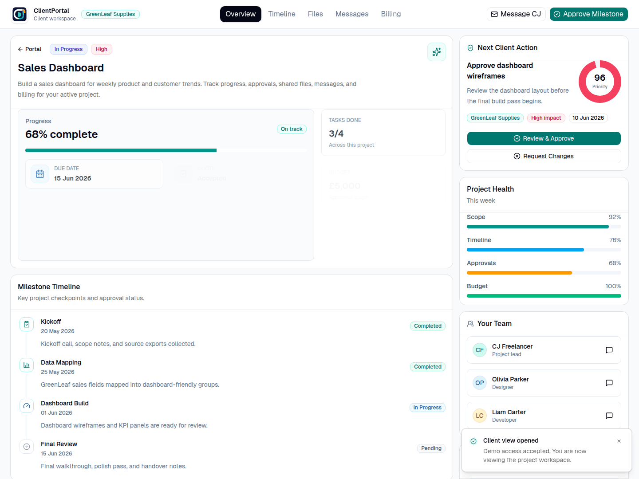This screenshot has width=639, height=479.
Task: Click the 10 Jun 2026 tag
Action: tap(588, 118)
